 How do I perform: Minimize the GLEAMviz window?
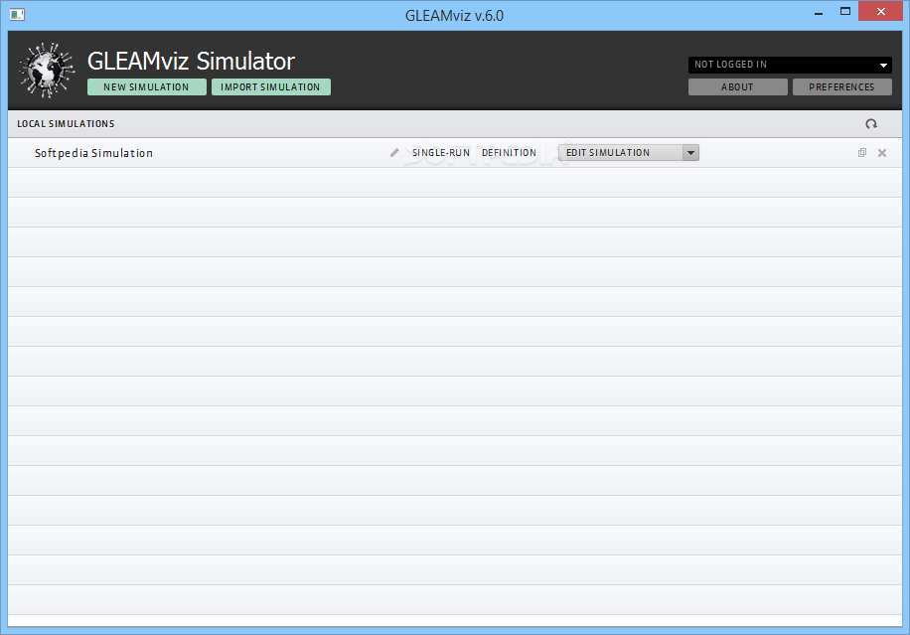819,13
